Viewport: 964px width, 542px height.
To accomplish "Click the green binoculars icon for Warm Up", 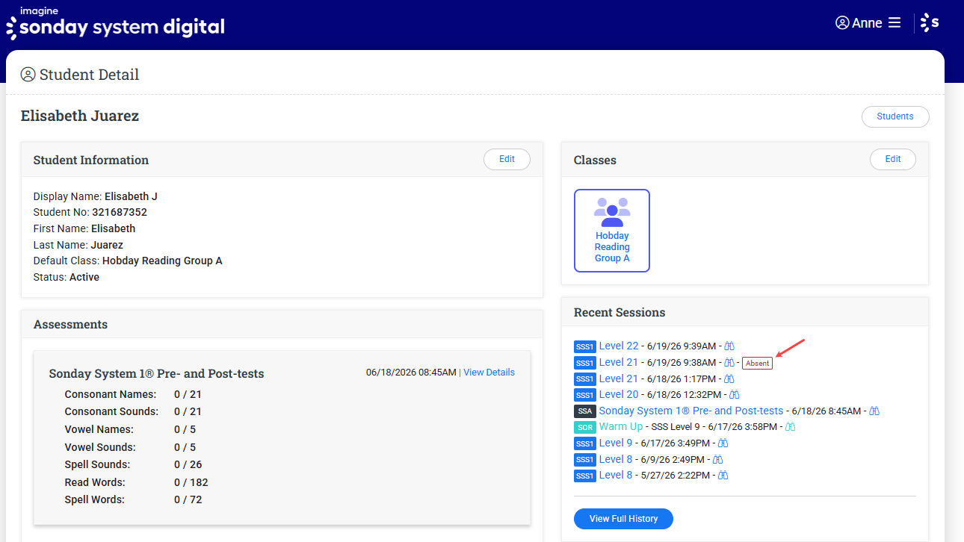I will click(x=790, y=427).
